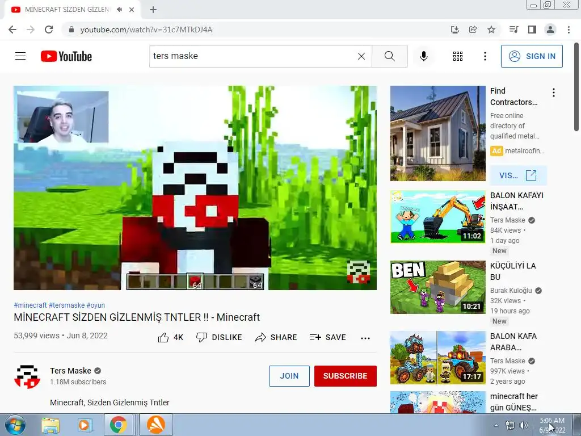The width and height of the screenshot is (581, 436).
Task: Open the media control icon in Chrome toolbar
Action: tap(513, 30)
